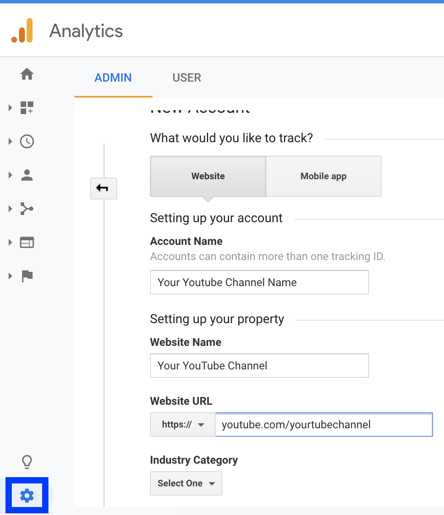Click 'What would you like to track?' heading

(x=232, y=138)
